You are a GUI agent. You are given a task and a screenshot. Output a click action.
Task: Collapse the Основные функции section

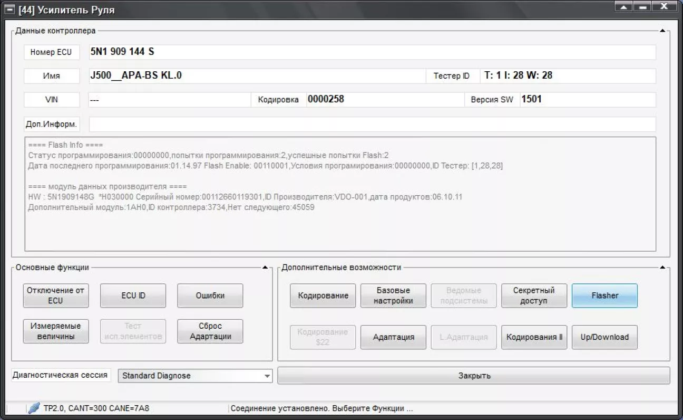pos(265,268)
